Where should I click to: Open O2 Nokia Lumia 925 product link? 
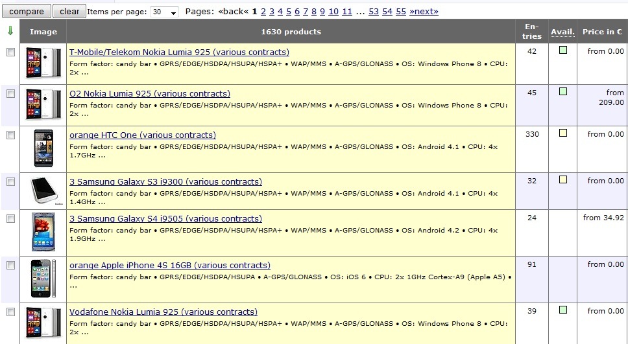pyautogui.click(x=150, y=93)
